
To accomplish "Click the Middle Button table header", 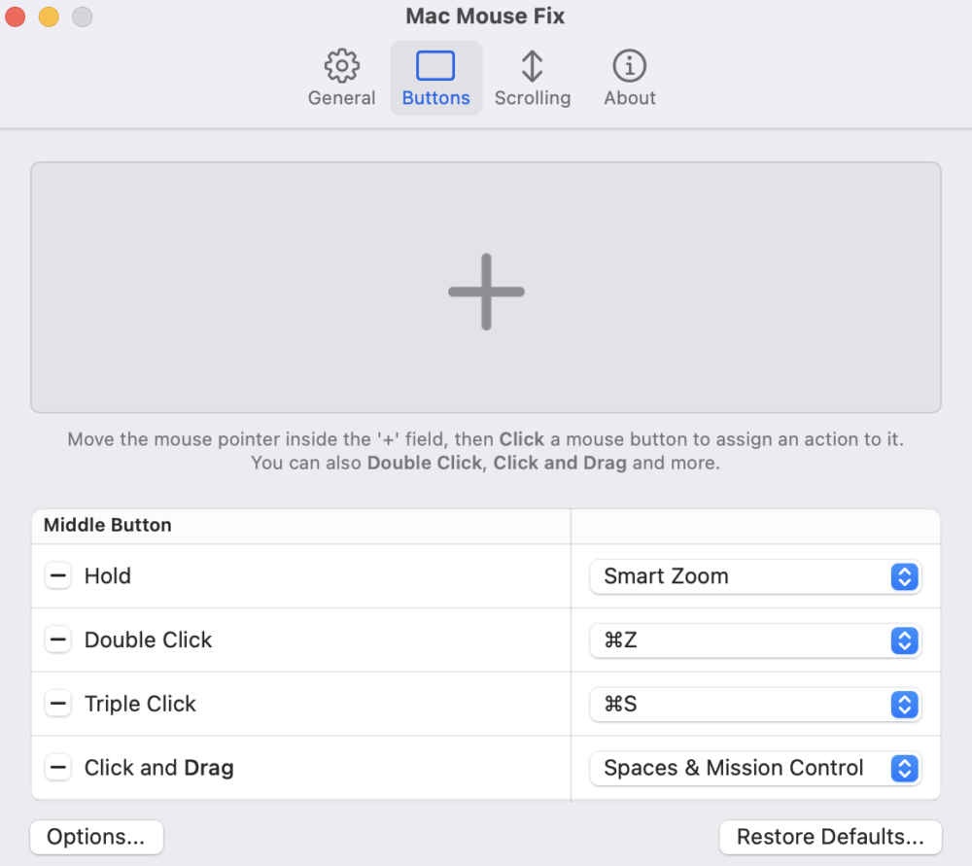I will [x=107, y=525].
